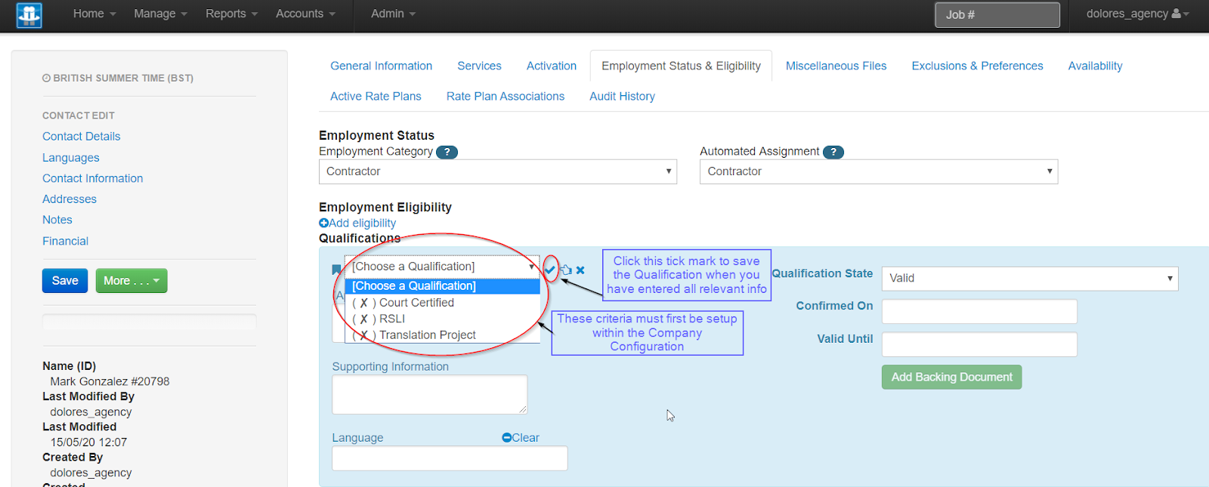Click the plus icon for Add eligibility

324,223
